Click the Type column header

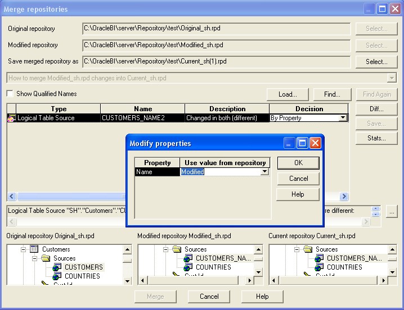pos(58,109)
